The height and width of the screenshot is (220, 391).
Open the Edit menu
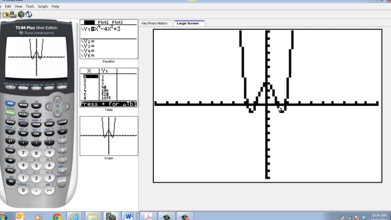[8, 6]
